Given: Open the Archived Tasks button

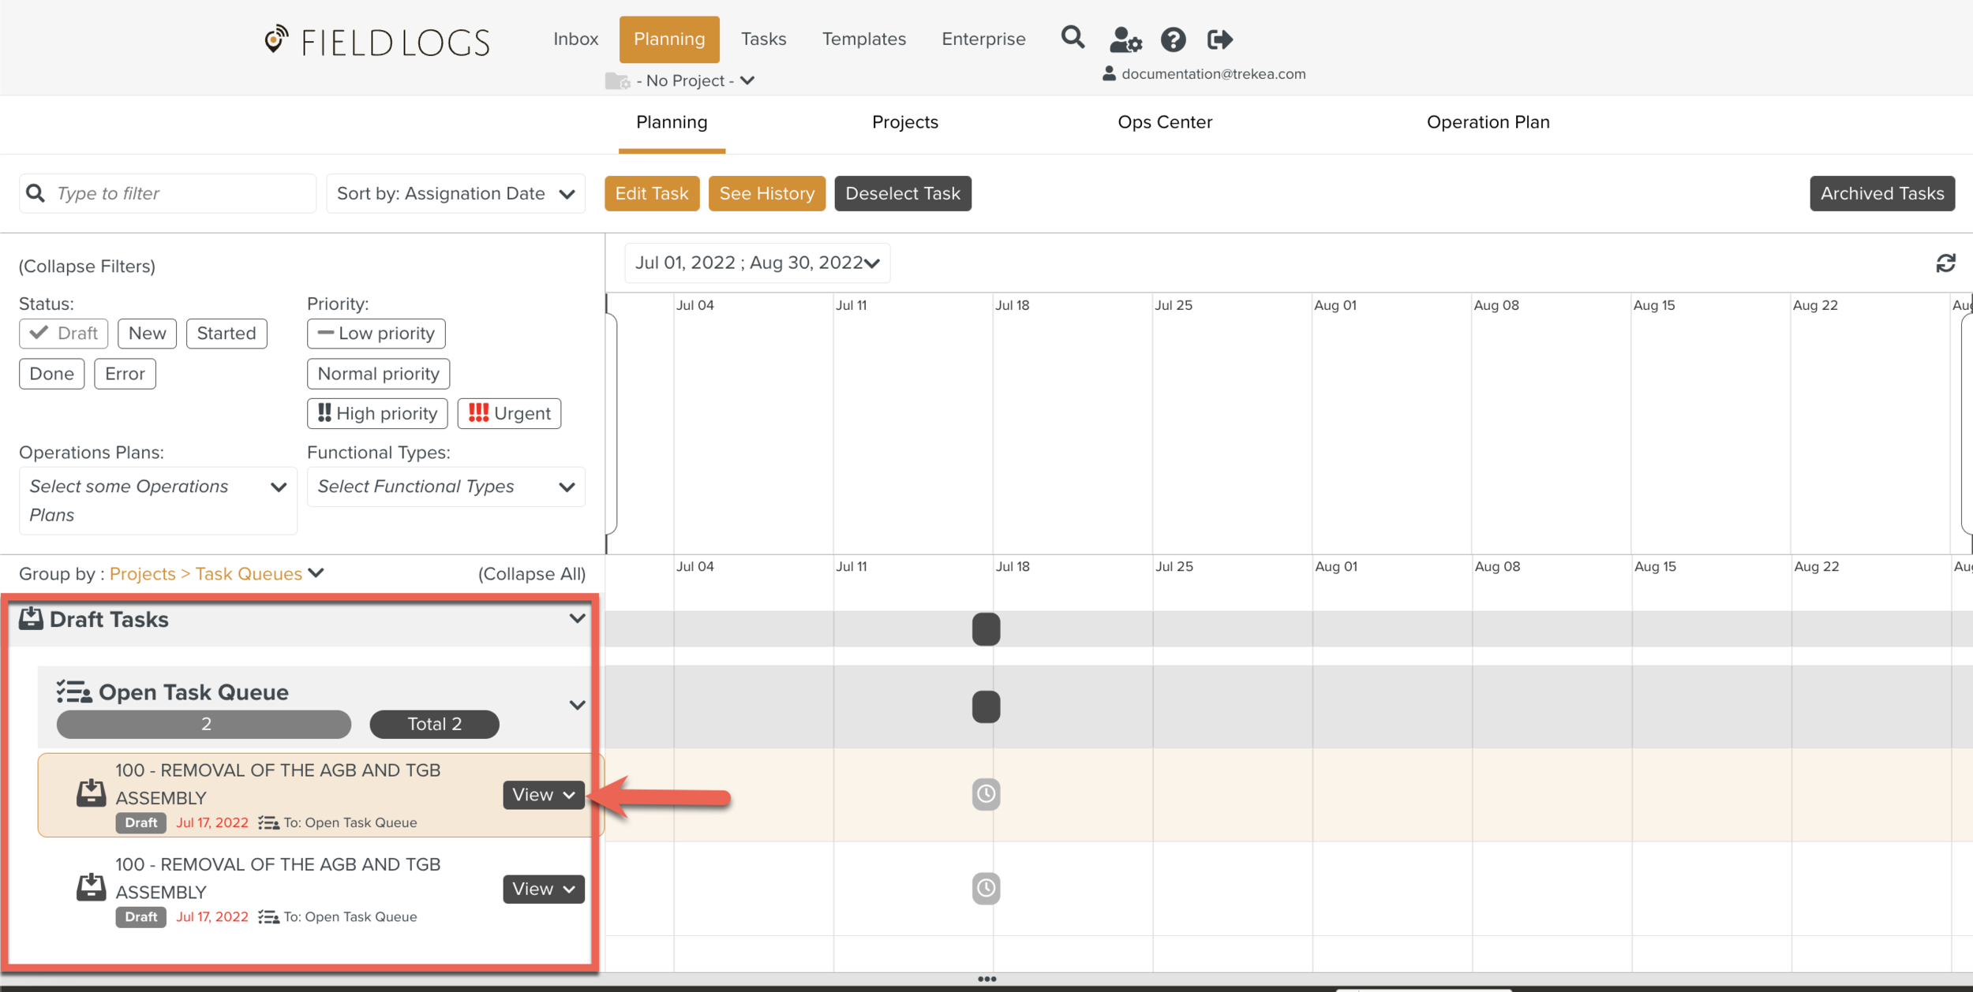Looking at the screenshot, I should (x=1881, y=194).
